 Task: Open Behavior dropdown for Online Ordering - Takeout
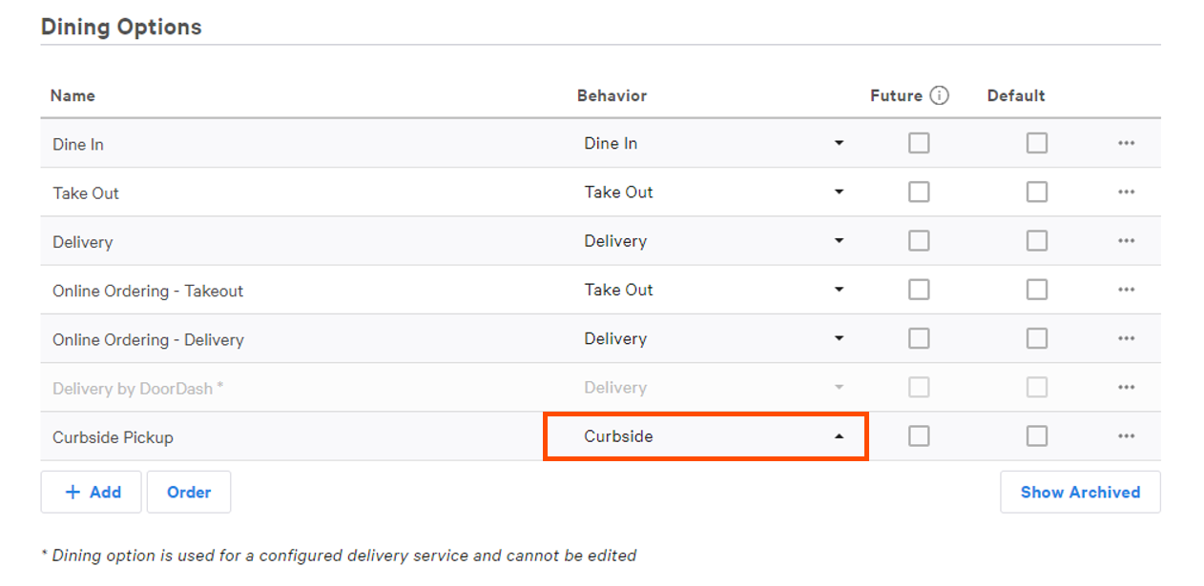click(x=839, y=290)
